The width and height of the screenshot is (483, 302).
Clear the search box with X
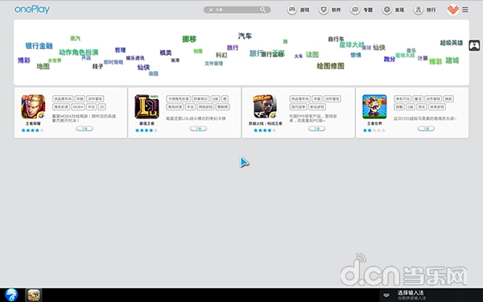pyautogui.click(x=211, y=10)
